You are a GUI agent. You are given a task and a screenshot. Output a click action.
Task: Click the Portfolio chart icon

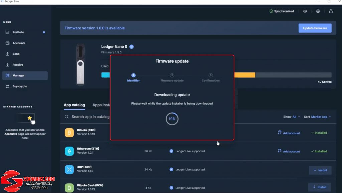pos(7,32)
